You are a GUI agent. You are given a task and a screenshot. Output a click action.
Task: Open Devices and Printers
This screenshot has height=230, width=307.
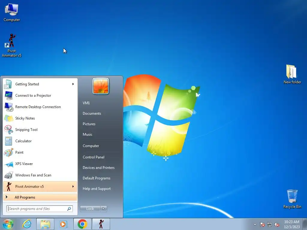[98, 168]
